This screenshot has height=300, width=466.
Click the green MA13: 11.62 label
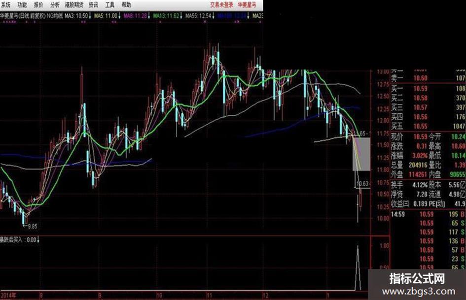click(x=166, y=16)
